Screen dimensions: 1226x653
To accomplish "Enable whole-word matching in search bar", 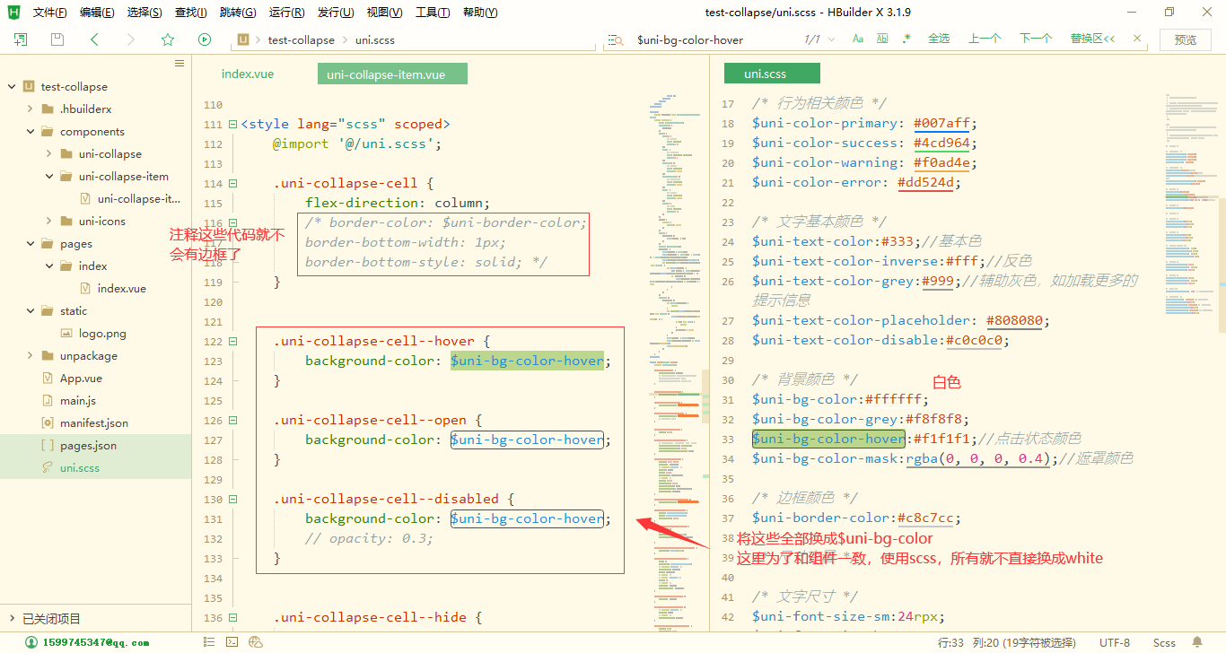I will pos(880,39).
